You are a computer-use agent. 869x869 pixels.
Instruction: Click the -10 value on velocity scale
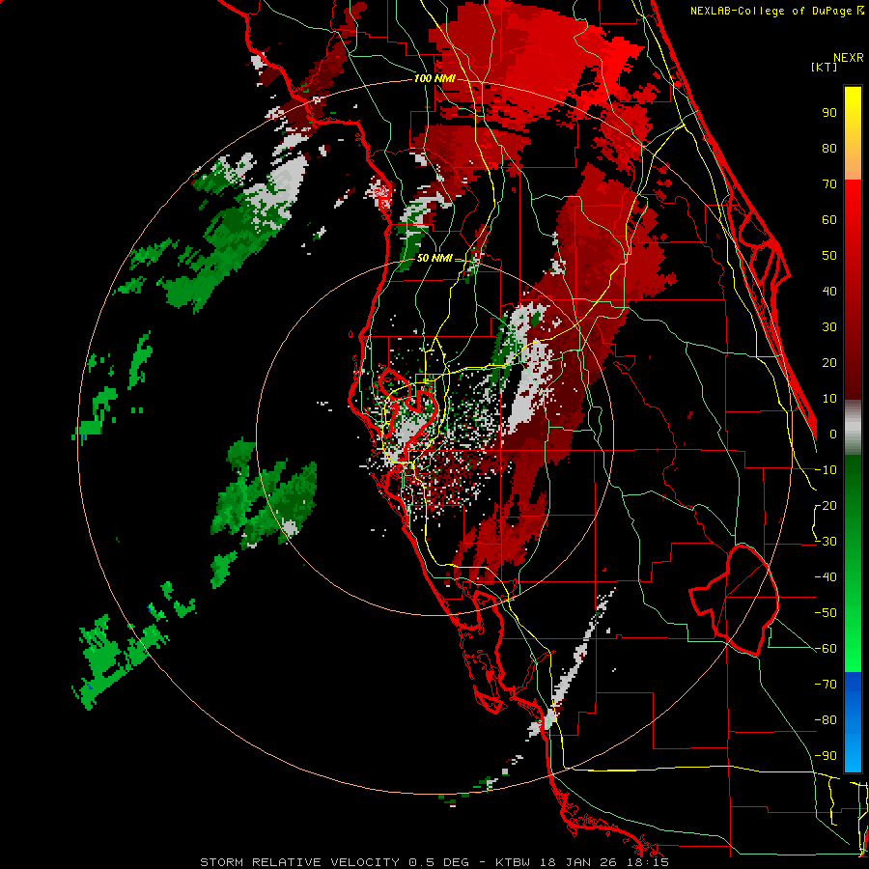(x=826, y=470)
